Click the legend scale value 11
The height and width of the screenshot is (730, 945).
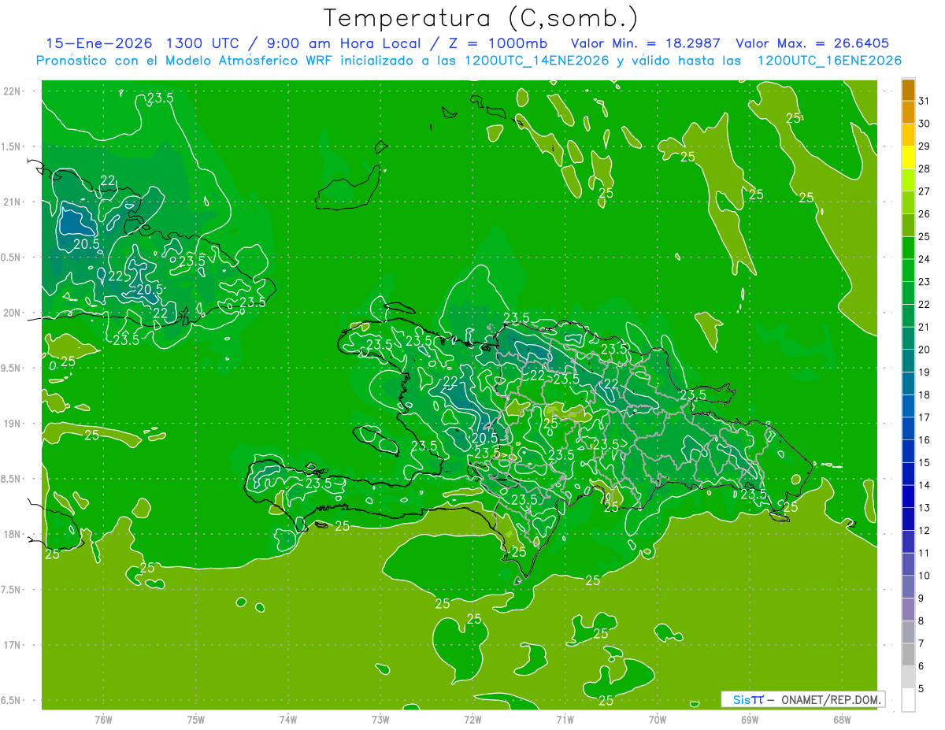pos(925,554)
